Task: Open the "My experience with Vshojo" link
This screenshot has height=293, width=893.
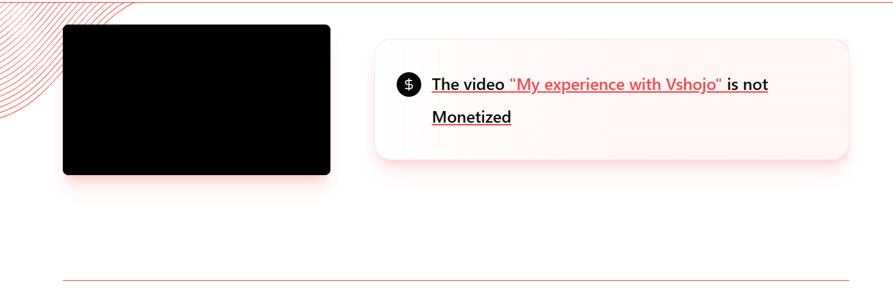Action: [616, 84]
